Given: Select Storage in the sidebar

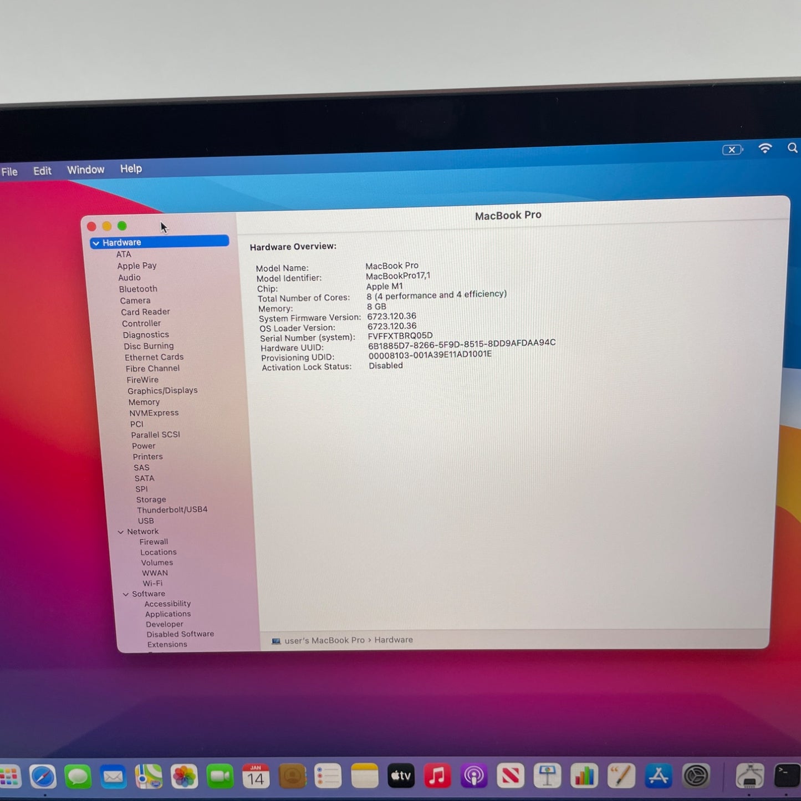Looking at the screenshot, I should coord(151,499).
